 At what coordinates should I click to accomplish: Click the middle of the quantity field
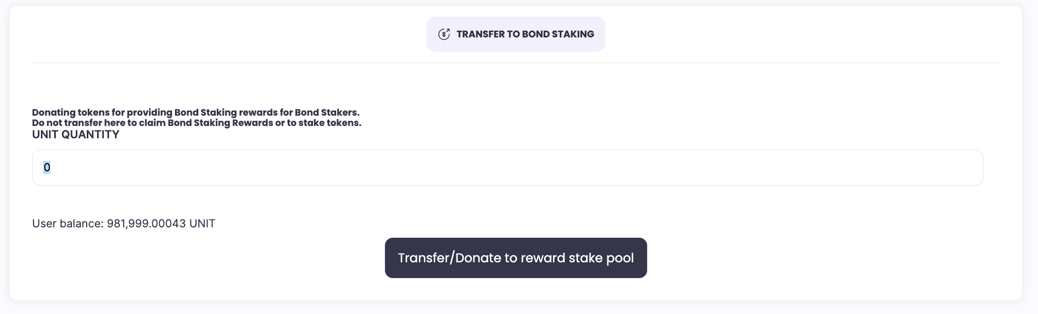pyautogui.click(x=507, y=167)
